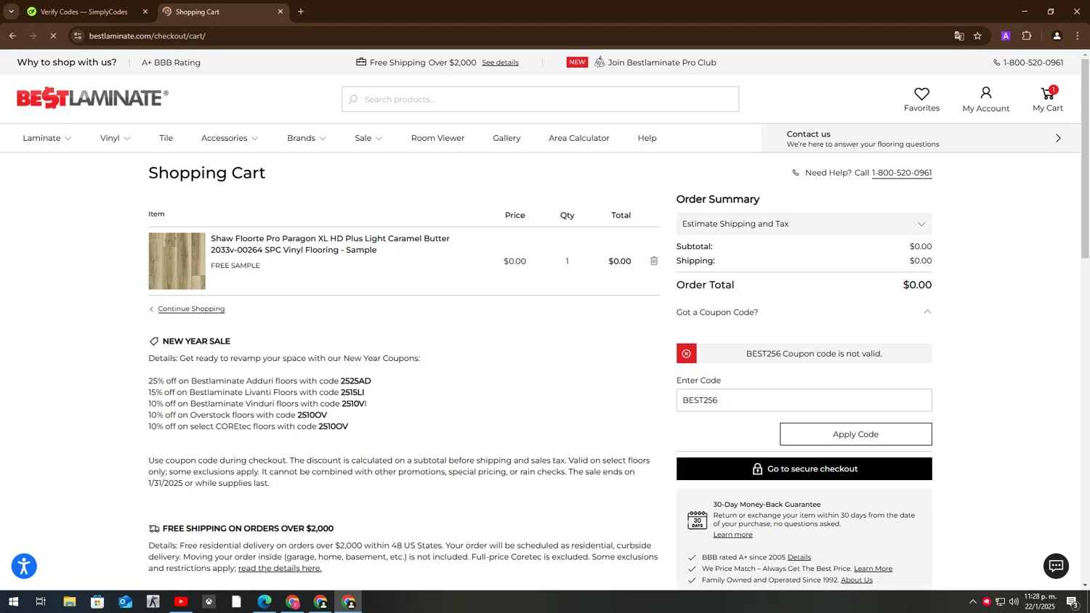Read the shipping details here link
Viewport: 1090px width, 613px height.
[280, 568]
